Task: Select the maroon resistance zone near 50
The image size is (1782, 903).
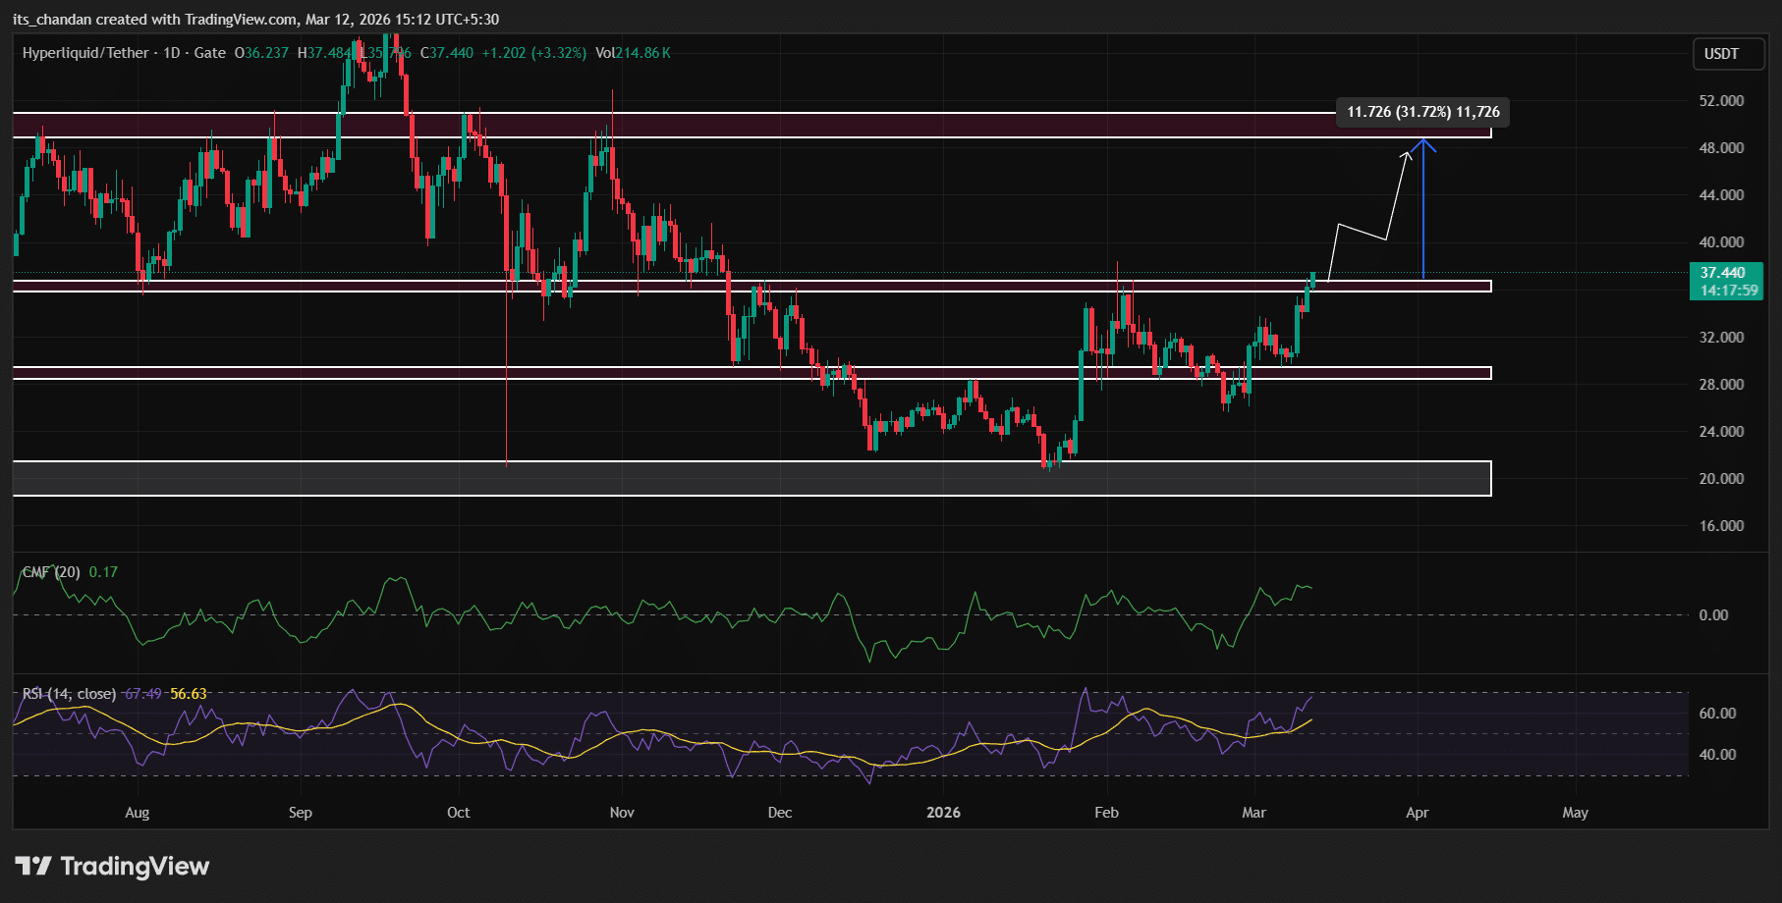Action: click(752, 125)
